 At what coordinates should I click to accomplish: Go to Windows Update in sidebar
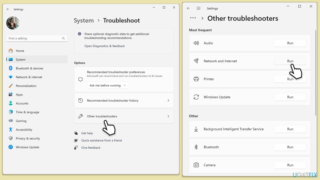(27, 147)
